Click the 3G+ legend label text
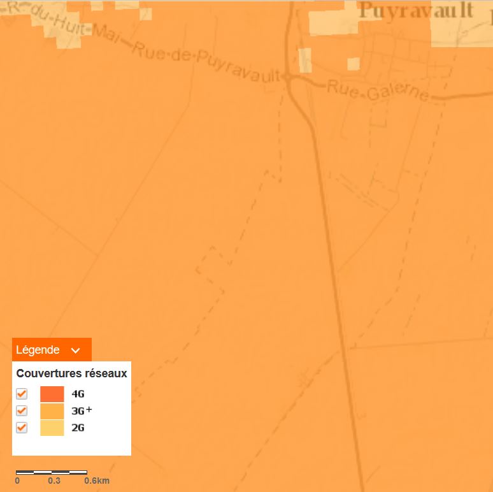The width and height of the screenshot is (493, 492). pyautogui.click(x=81, y=410)
